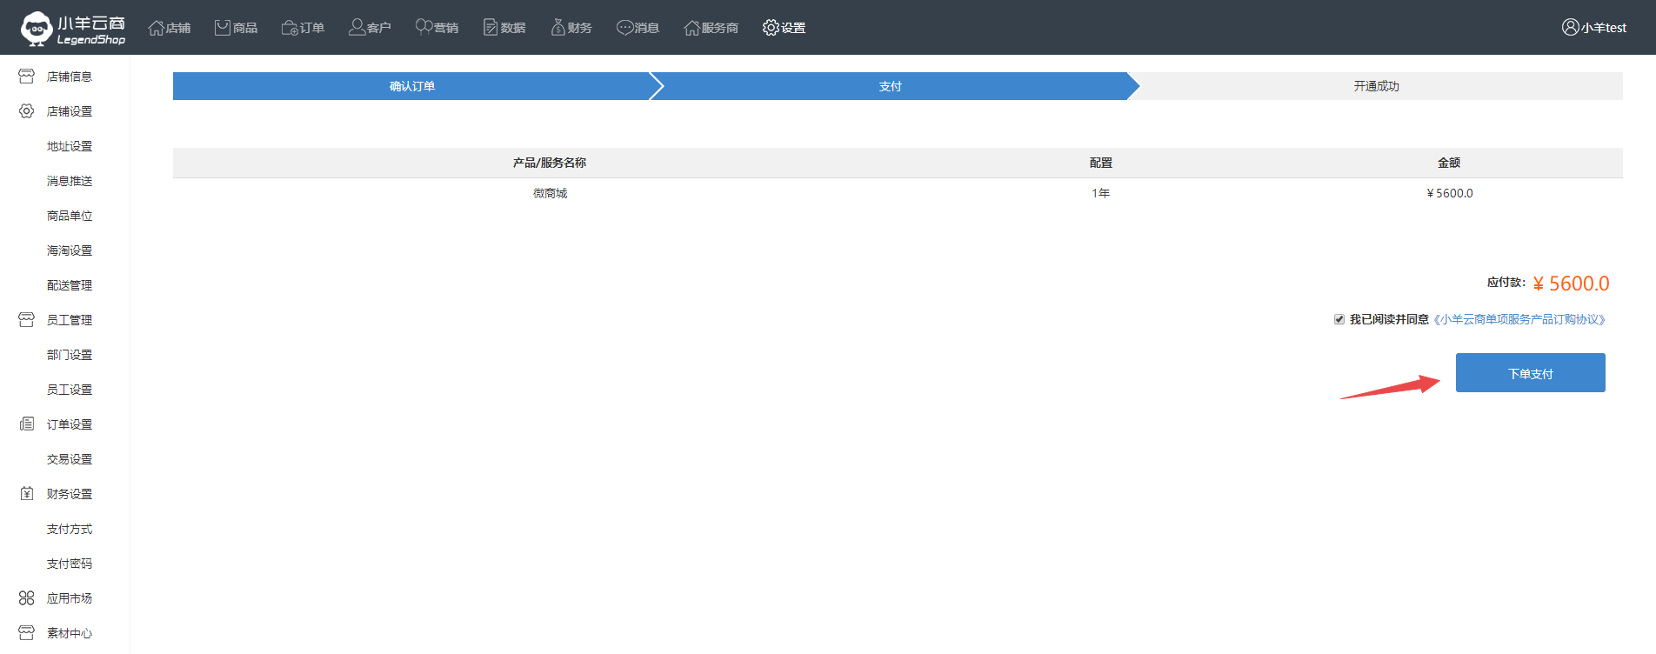This screenshot has height=654, width=1656.
Task: Open the 营销 marketing icon
Action: [424, 28]
